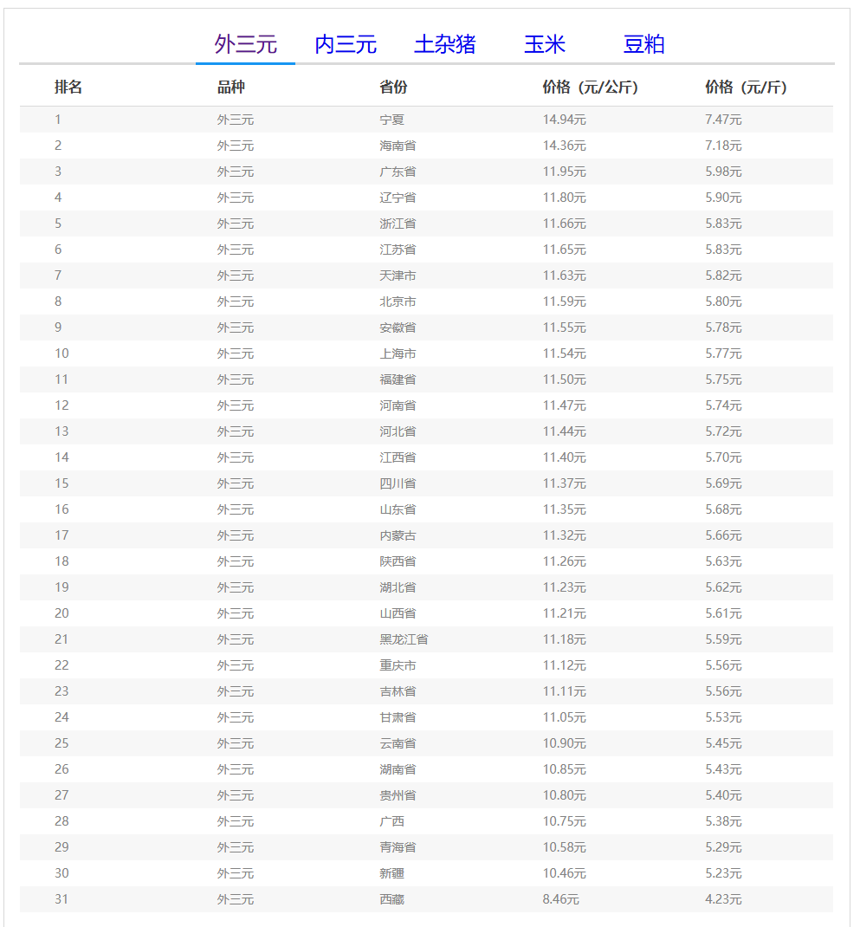
Task: Click the 5.90元 per-jin price
Action: click(x=723, y=198)
